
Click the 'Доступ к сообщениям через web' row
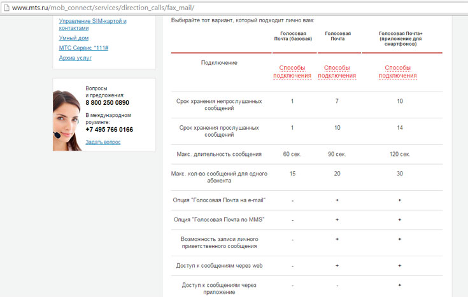click(x=219, y=265)
